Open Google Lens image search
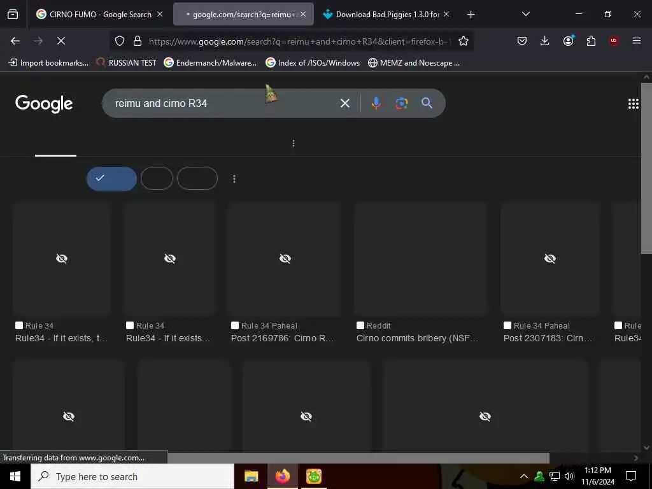 pos(401,103)
